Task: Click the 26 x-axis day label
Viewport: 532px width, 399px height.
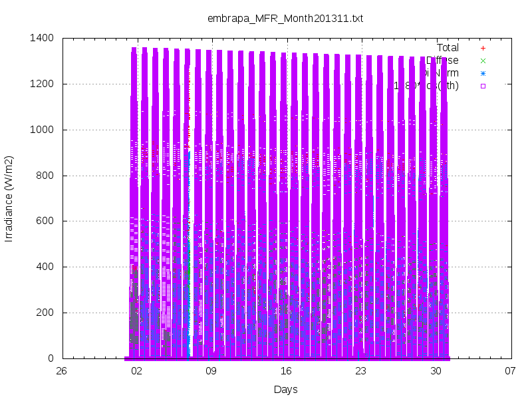Action: (x=61, y=371)
